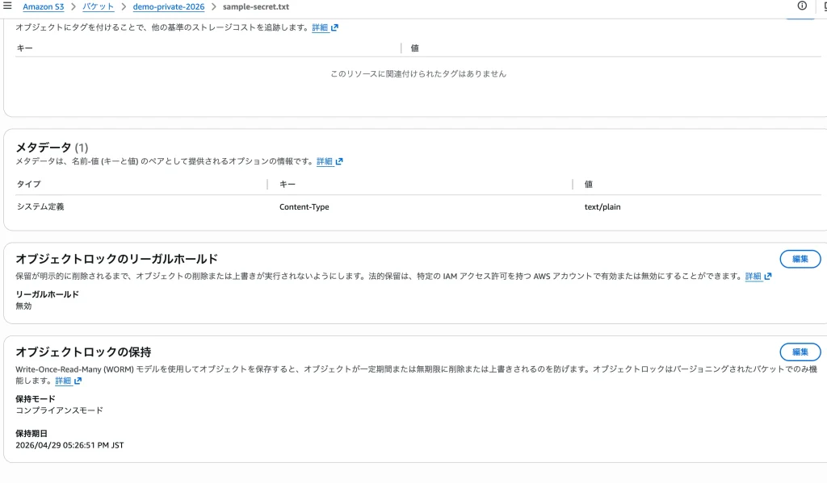The height and width of the screenshot is (483, 827).
Task: Select the Content-Type metadata key cell
Action: click(304, 207)
